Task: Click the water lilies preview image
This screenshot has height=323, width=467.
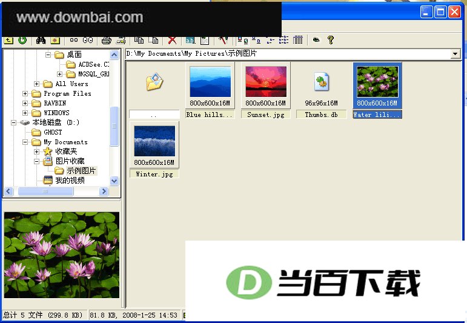Action: click(62, 255)
